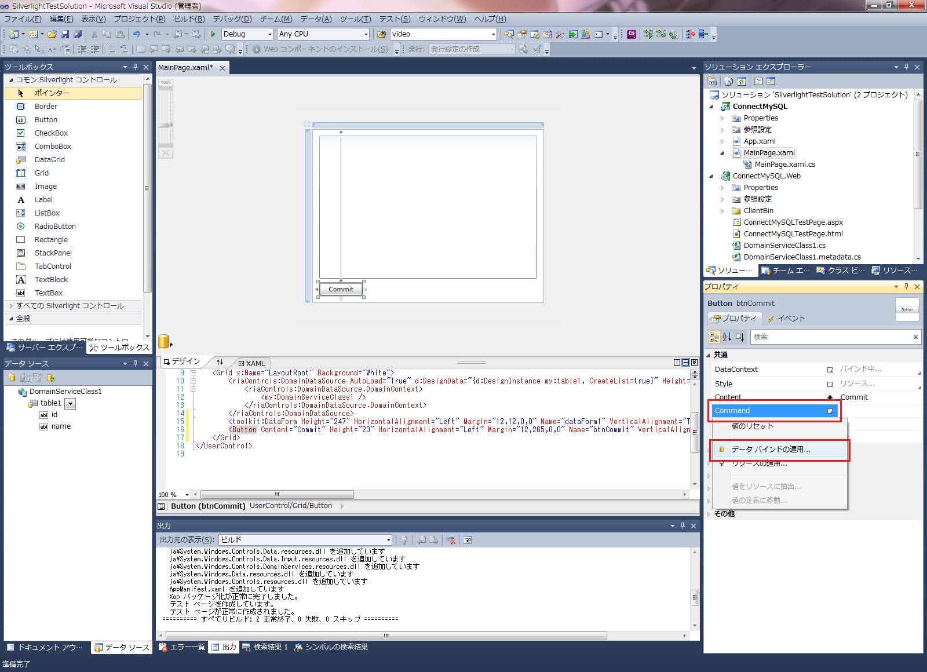Click vertical split view icon in designer
This screenshot has height=672, width=927.
[677, 363]
